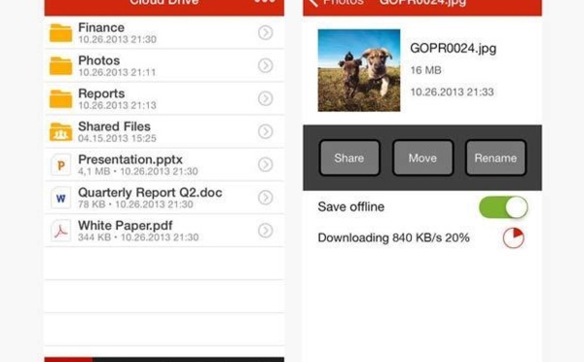This screenshot has height=362, width=584.
Task: Click the Downloading 840 KB/s 20% status
Action: coord(393,237)
